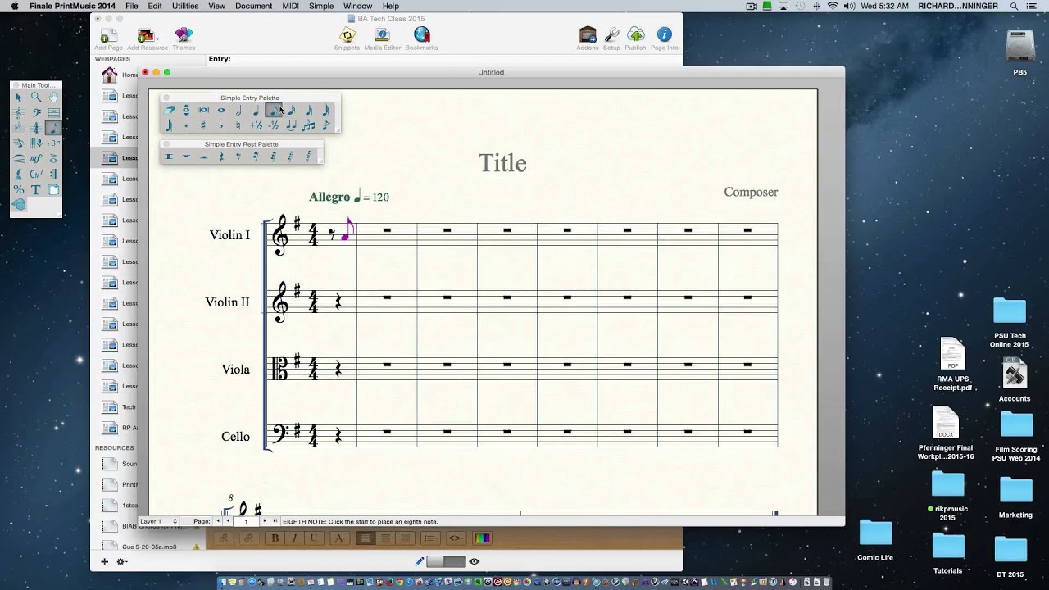Select the Clef tool in Main Tool palette
1049x590 pixels.
click(x=36, y=112)
